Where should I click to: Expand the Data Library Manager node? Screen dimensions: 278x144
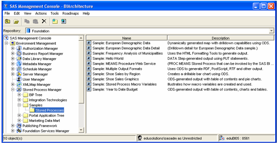coord(13,59)
